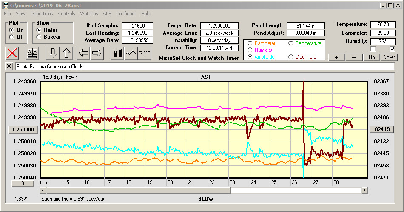
Task: Click the left arrow toolbar icon
Action: click(x=83, y=53)
